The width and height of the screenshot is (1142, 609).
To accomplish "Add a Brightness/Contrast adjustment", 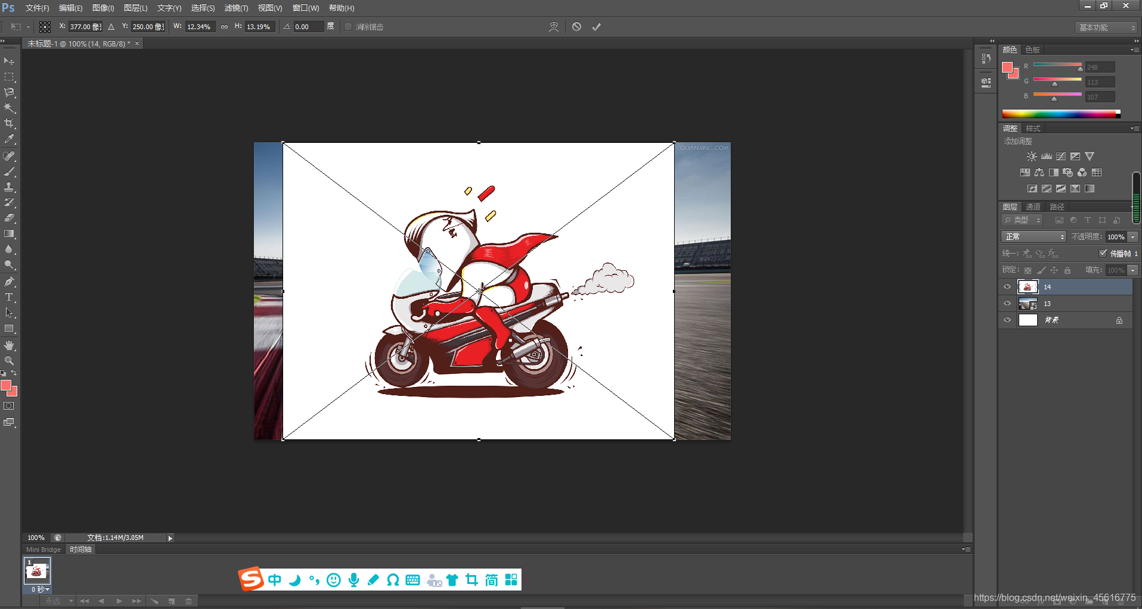I will coord(1032,157).
